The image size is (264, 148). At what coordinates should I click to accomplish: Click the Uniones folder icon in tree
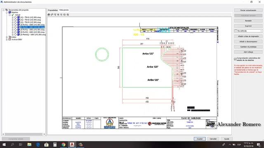[10, 37]
